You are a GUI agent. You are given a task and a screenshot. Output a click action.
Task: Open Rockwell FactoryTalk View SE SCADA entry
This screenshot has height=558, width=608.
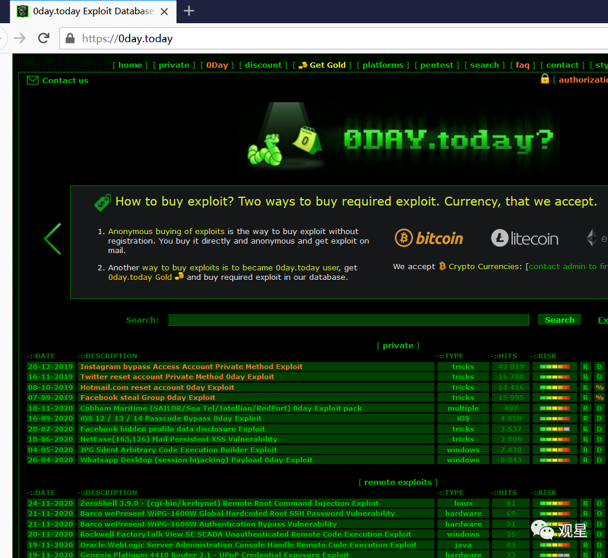(x=245, y=534)
